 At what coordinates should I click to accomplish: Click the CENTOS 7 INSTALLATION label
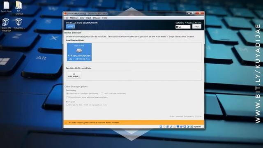click(188, 23)
